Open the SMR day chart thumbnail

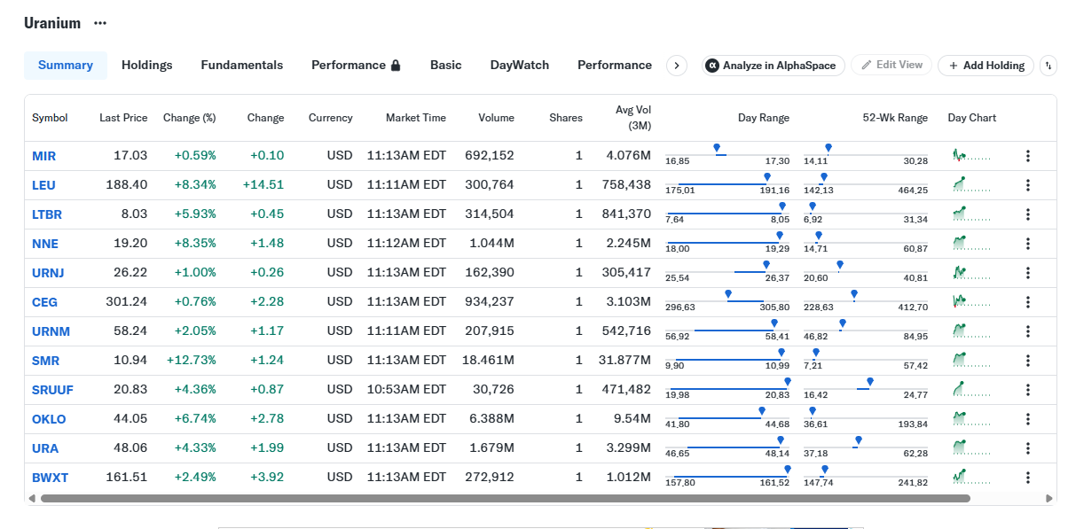click(971, 360)
